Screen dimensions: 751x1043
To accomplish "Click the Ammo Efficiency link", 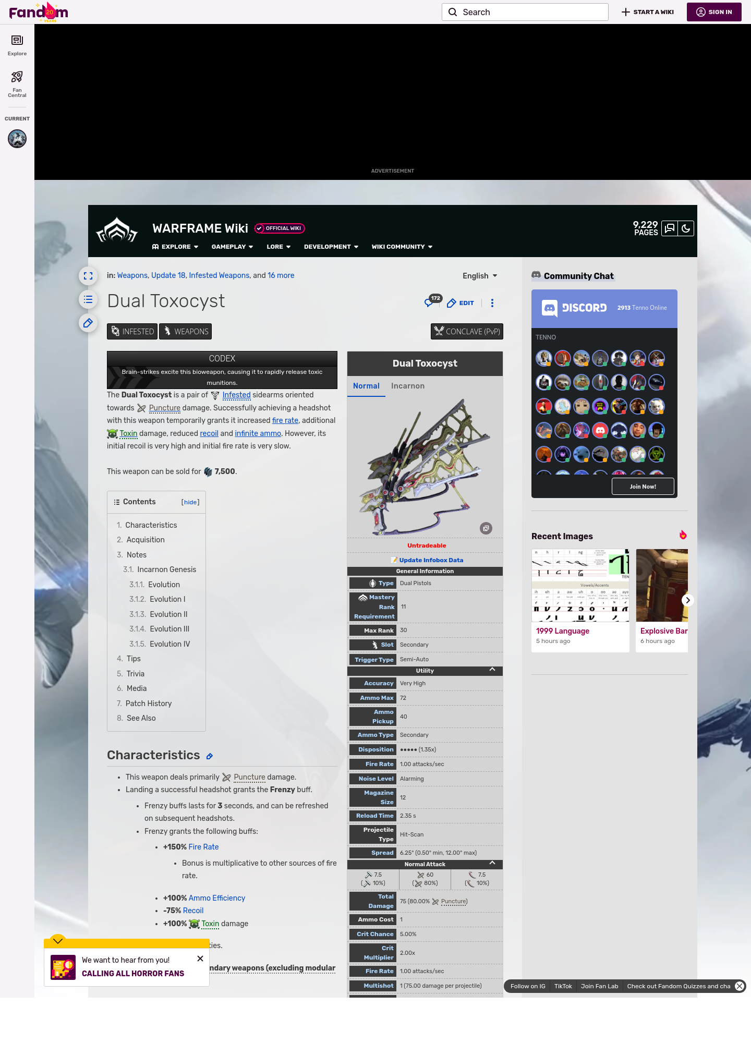I will pos(217,898).
